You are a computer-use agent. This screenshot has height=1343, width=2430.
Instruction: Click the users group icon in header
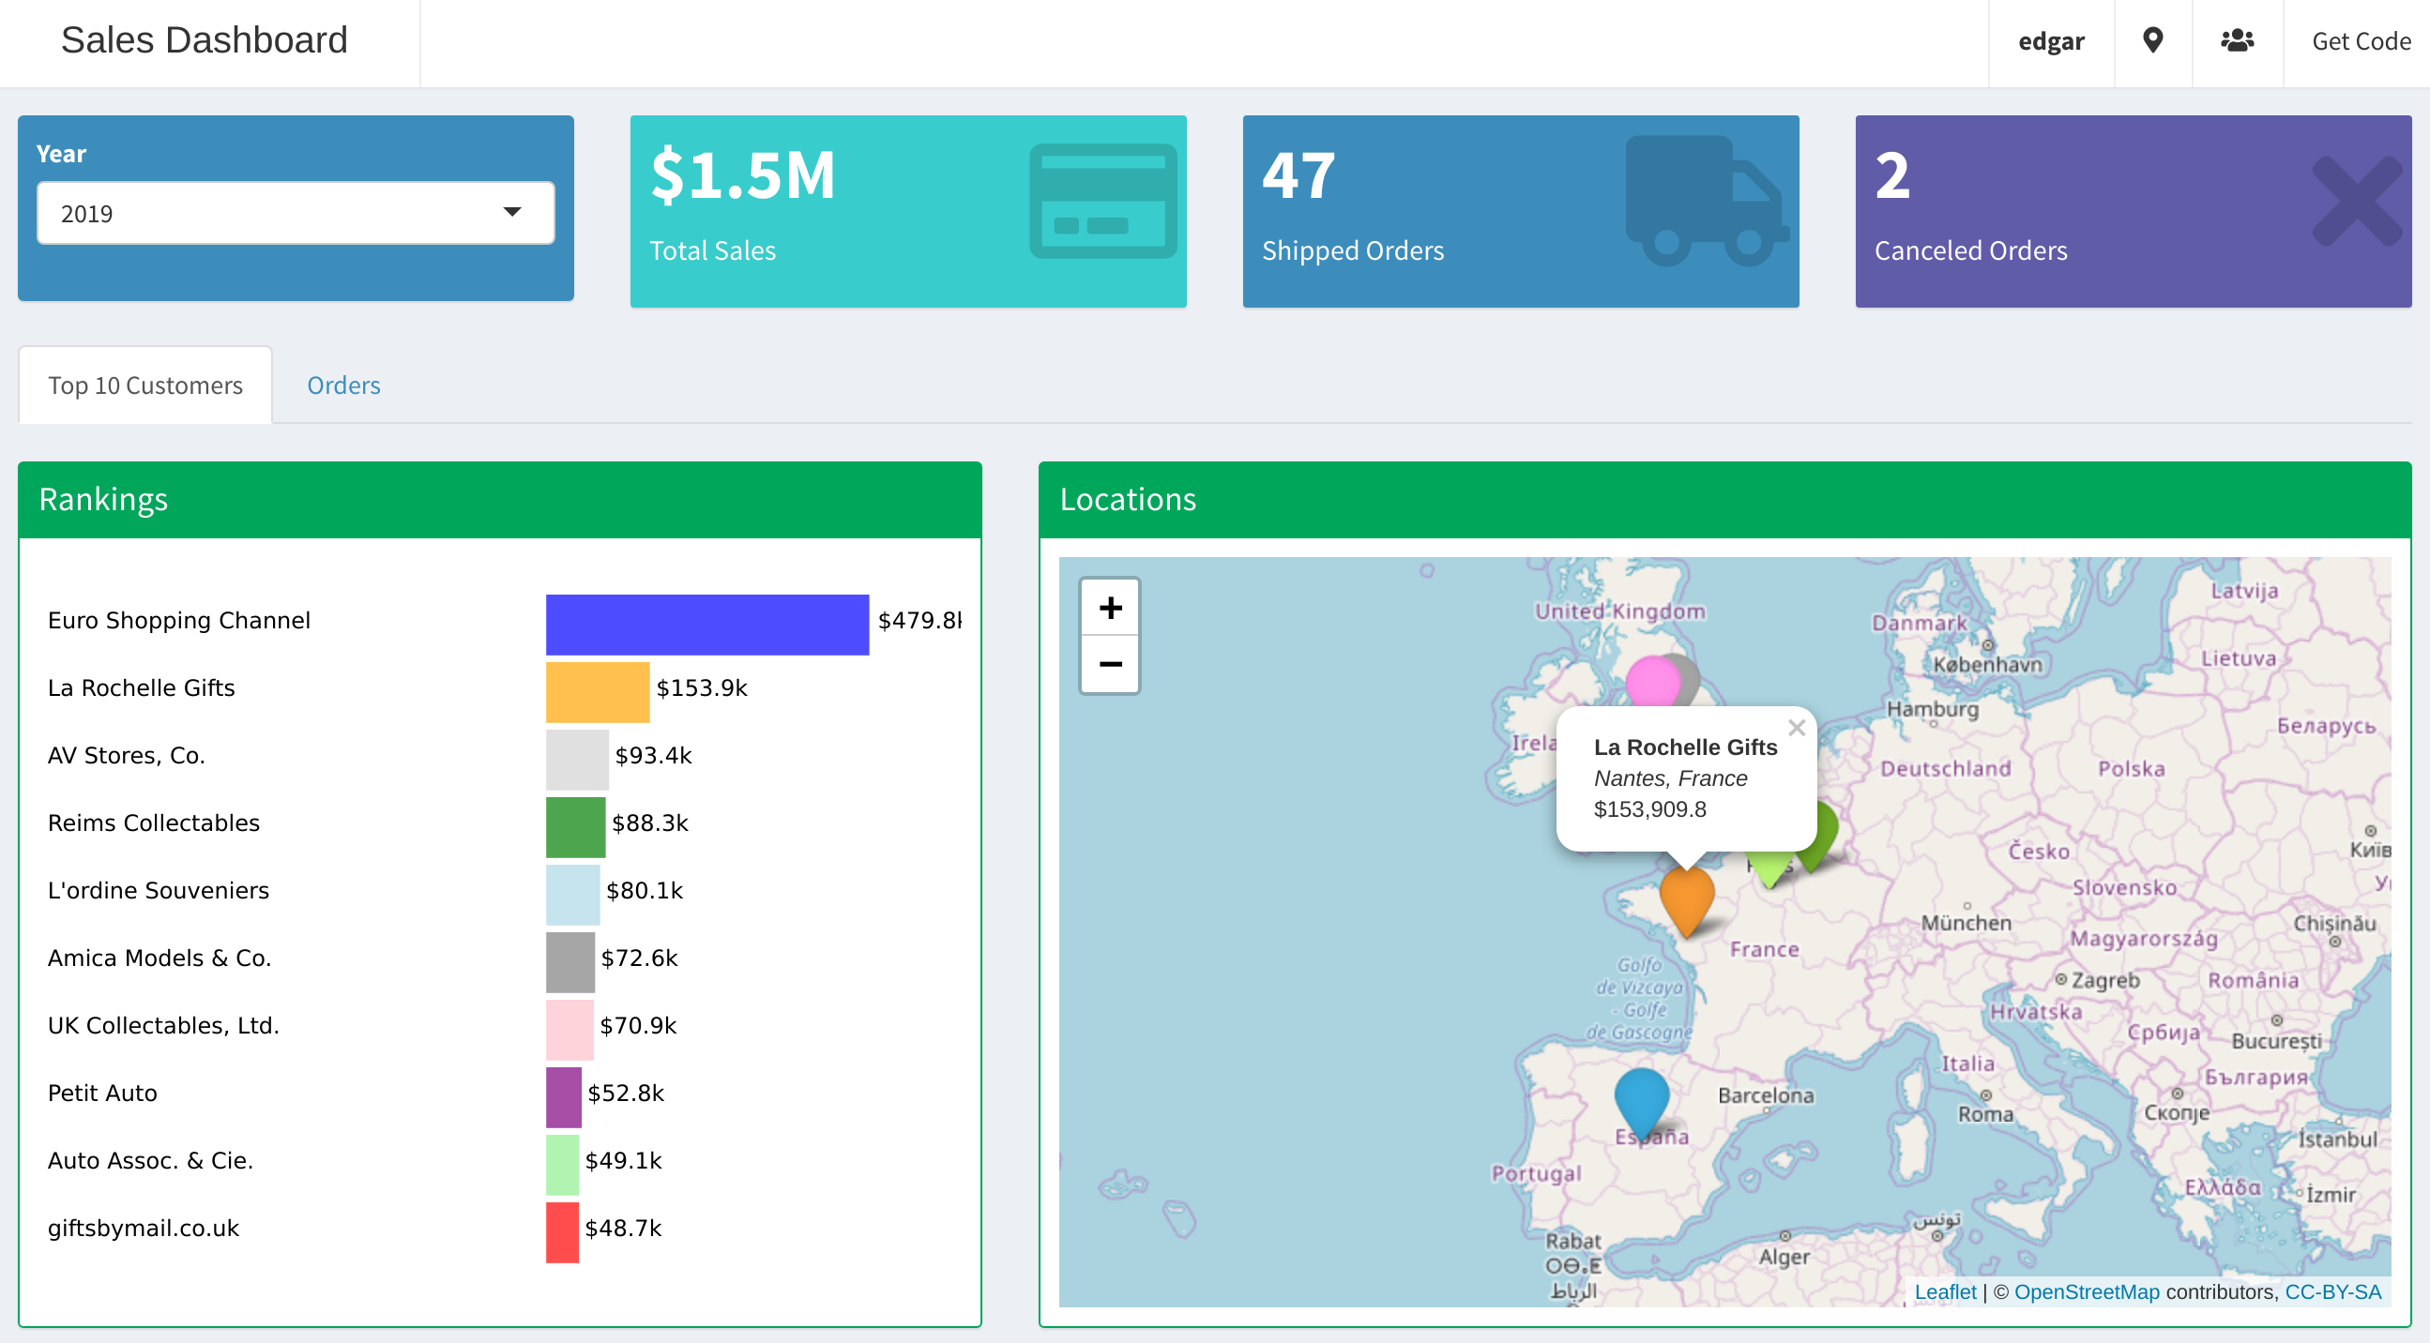[2237, 40]
